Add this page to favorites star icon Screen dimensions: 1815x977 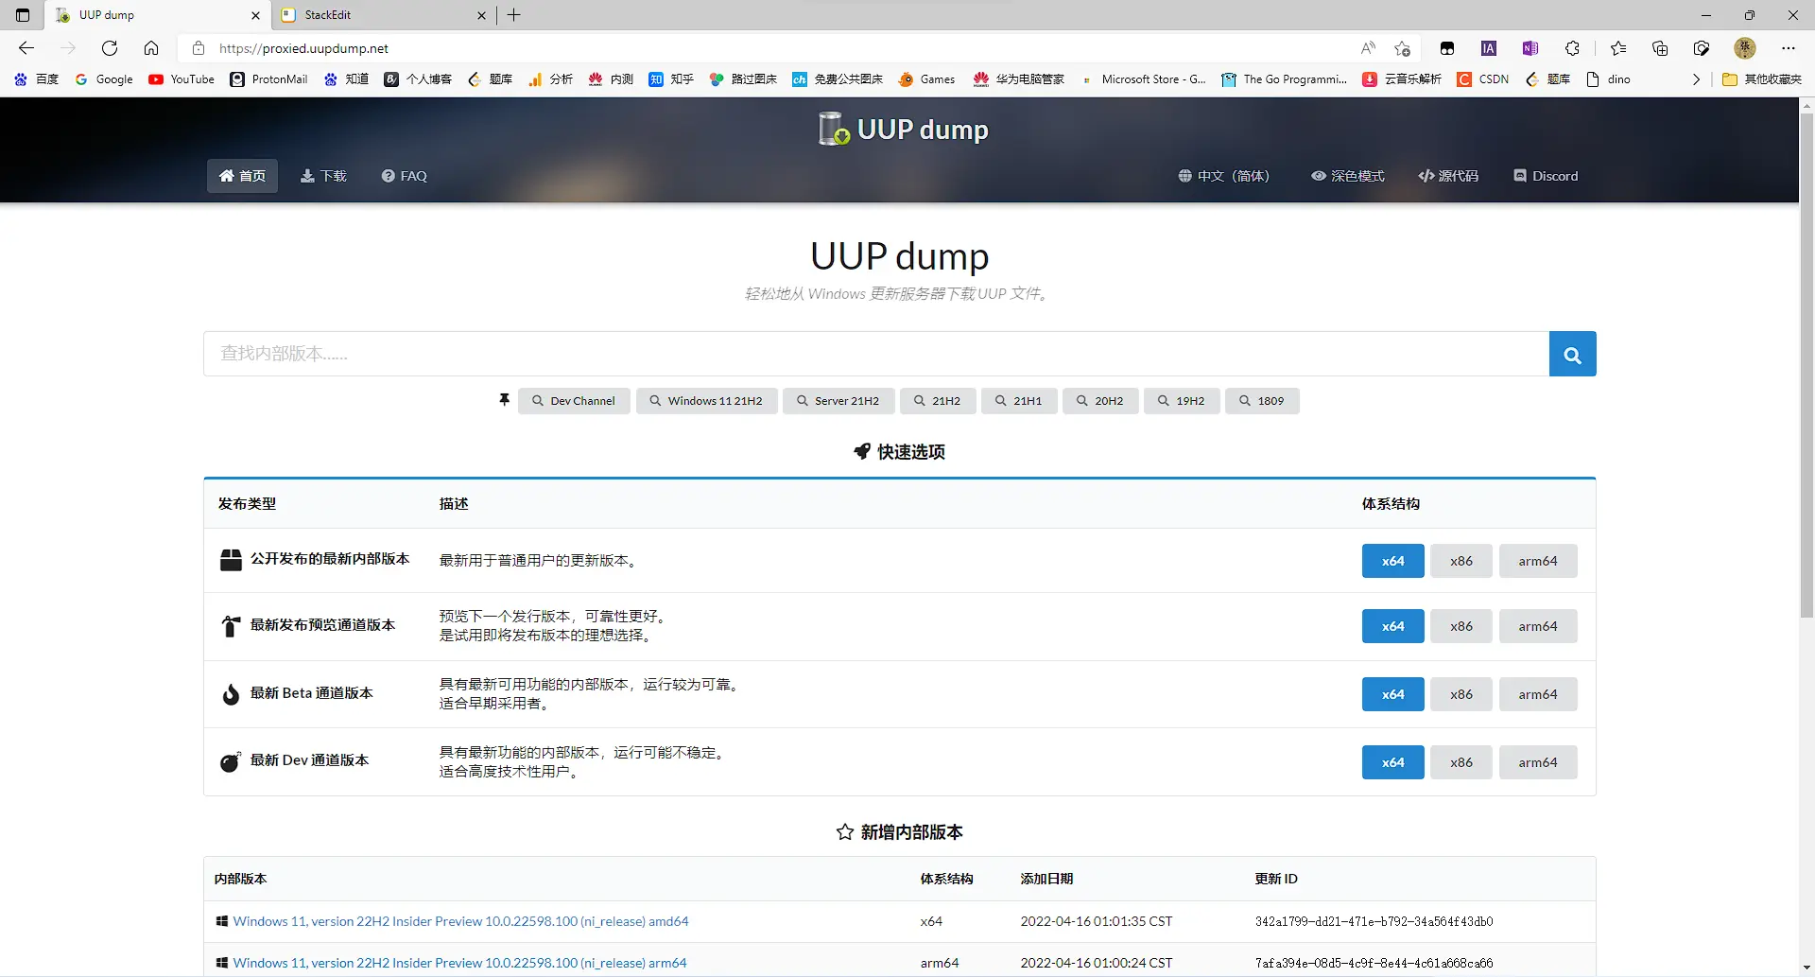[1402, 48]
